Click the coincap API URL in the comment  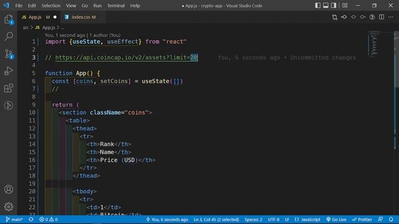click(x=126, y=57)
